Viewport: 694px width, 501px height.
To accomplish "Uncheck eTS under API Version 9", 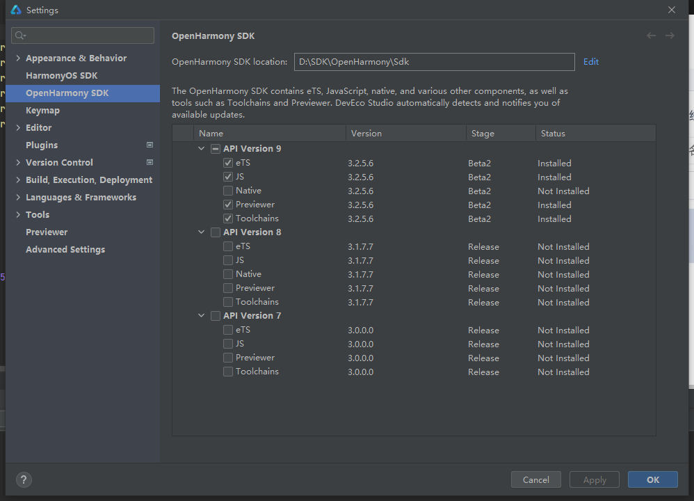I will 228,163.
